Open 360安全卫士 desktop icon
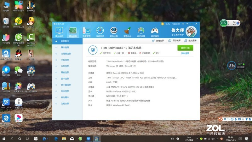Screen dimensions: 252x142 coord(19,23)
